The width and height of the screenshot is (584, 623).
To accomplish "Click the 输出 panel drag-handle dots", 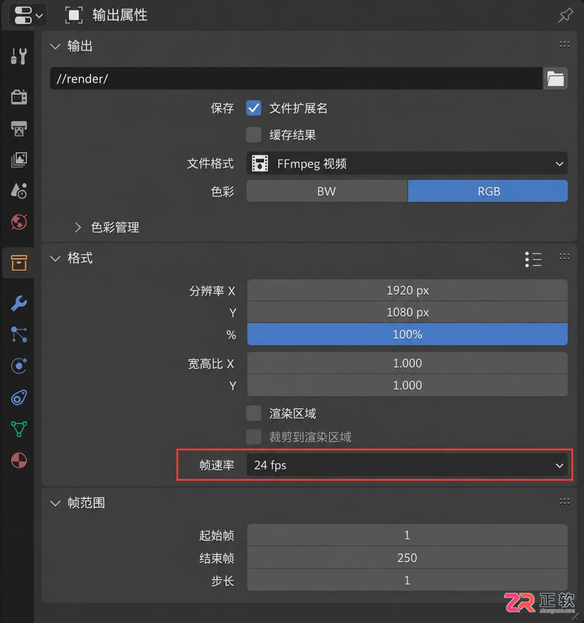I will (564, 45).
